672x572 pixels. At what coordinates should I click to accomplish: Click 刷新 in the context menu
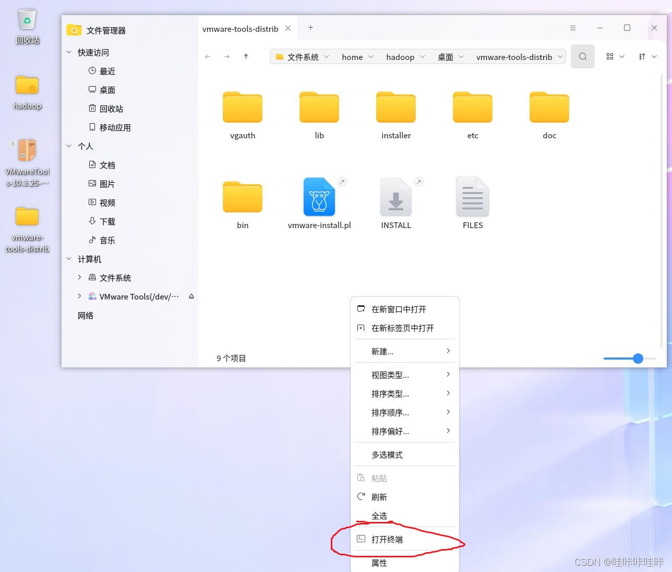click(405, 497)
